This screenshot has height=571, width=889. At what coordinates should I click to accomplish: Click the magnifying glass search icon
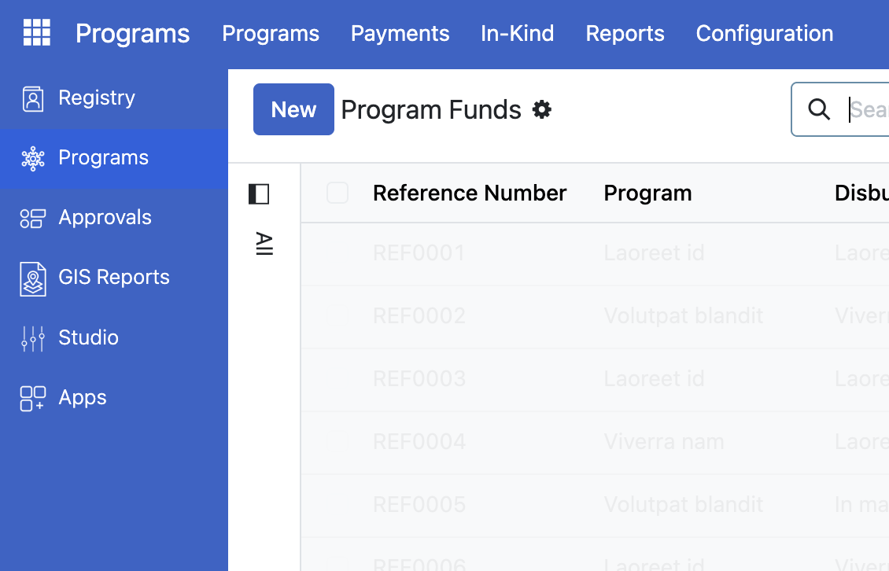820,109
